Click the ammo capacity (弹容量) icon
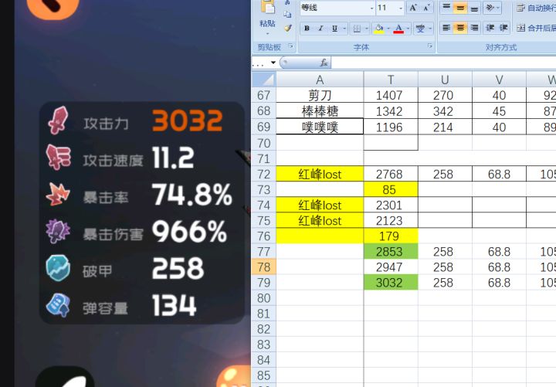This screenshot has height=387, width=556. point(58,305)
